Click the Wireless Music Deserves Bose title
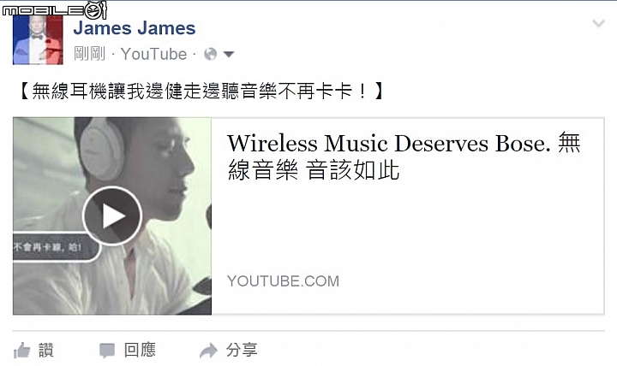The width and height of the screenshot is (617, 366). [x=404, y=156]
